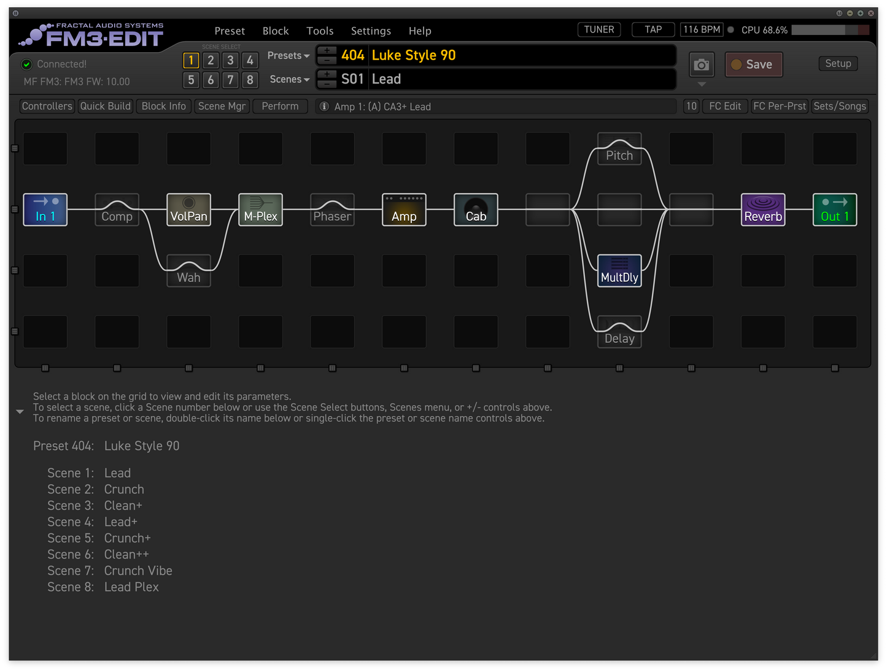887x671 pixels.
Task: Select the MultDly block
Action: 619,271
